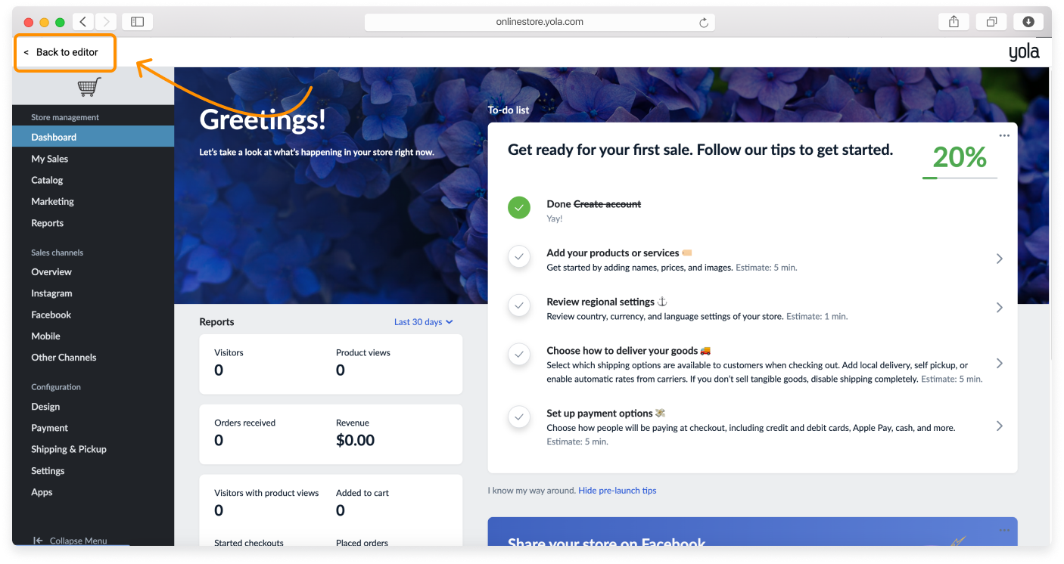Screen dimensions: 1064x564
Task: Click the Yola logo in the top right
Action: tap(1024, 51)
